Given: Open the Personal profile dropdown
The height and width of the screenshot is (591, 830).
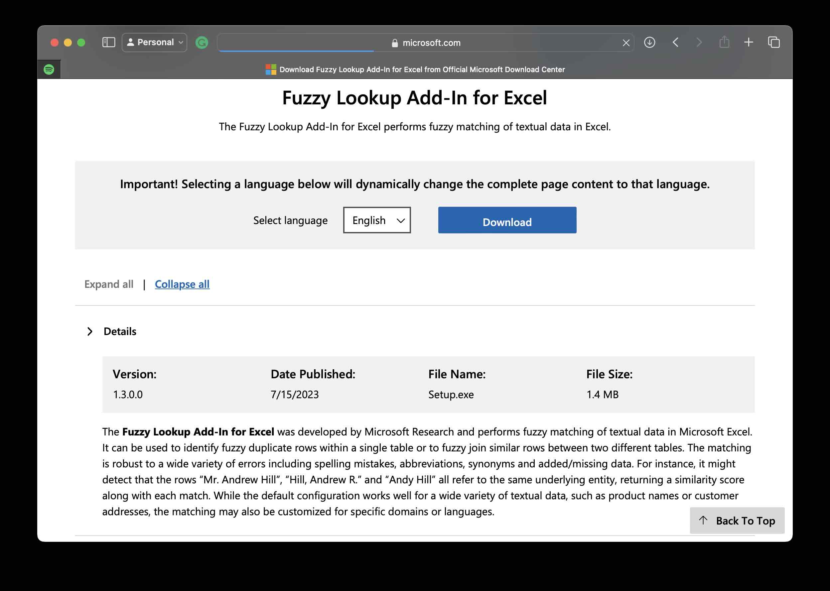Looking at the screenshot, I should coord(154,42).
